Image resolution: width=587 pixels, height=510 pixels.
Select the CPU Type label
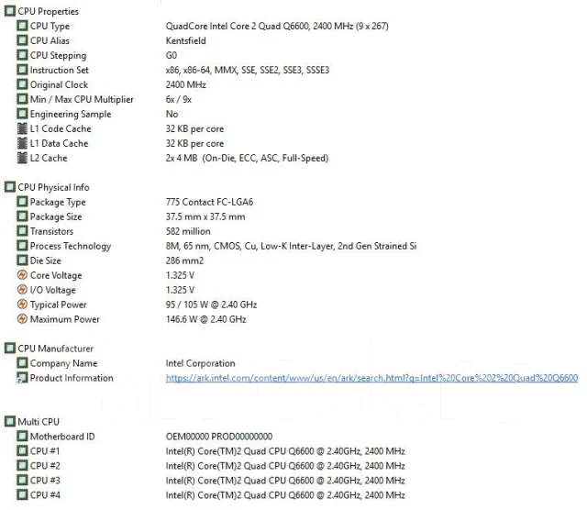(50, 27)
